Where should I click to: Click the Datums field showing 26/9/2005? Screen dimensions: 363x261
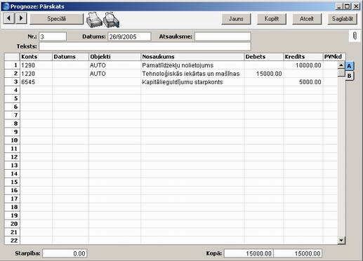pyautogui.click(x=129, y=36)
